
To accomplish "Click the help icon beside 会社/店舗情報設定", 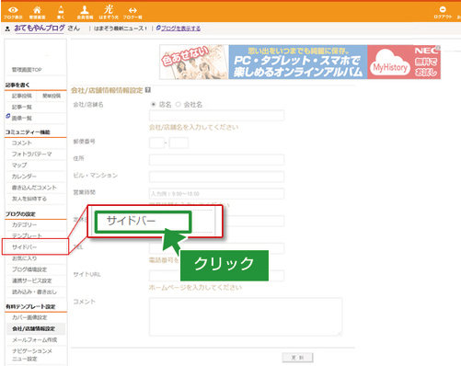I will (148, 90).
